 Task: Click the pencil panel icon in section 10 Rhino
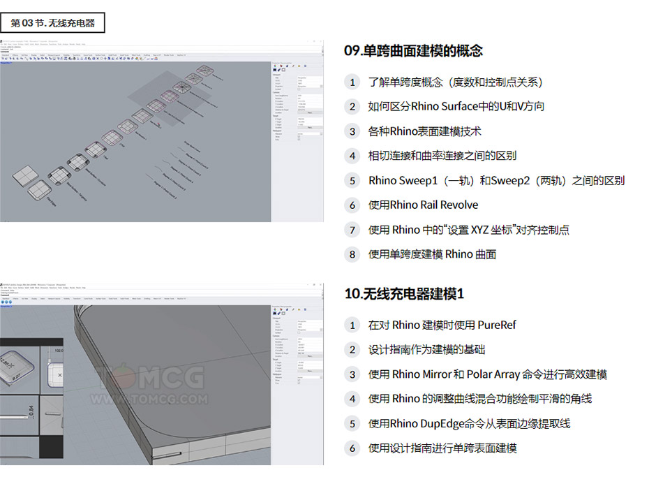point(294,309)
